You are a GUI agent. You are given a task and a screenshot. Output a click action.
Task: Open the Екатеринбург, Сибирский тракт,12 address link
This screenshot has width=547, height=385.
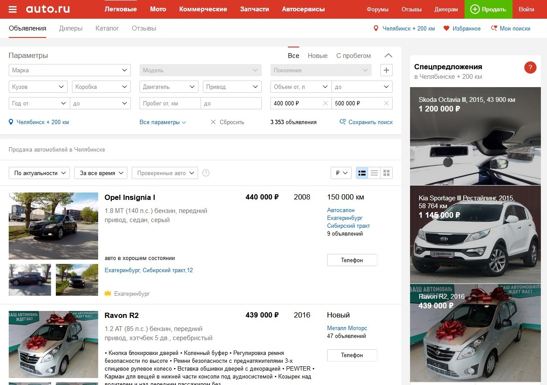pyautogui.click(x=149, y=270)
